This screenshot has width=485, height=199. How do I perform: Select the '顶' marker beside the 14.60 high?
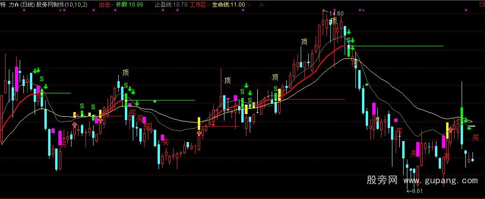click(x=334, y=21)
